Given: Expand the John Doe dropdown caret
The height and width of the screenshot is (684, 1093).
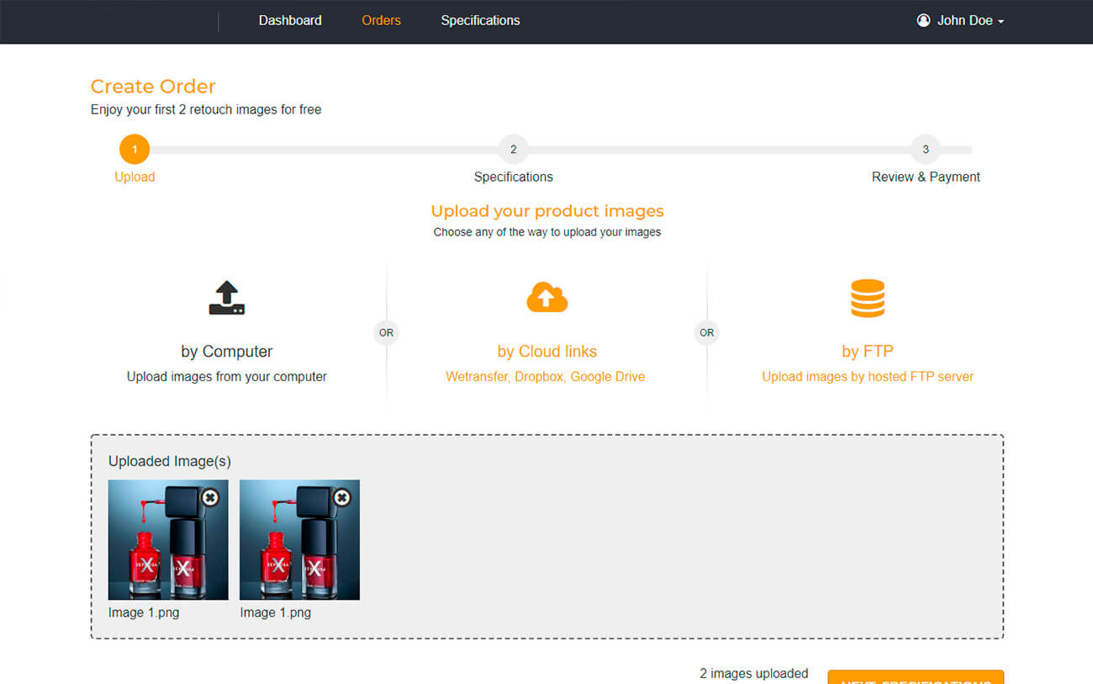Looking at the screenshot, I should point(1001,22).
